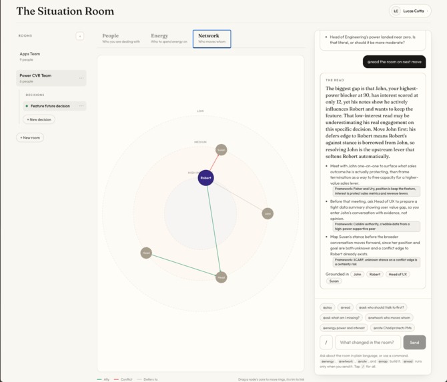The width and height of the screenshot is (447, 382).
Task: Open the Feature future decision options menu
Action: [81, 106]
